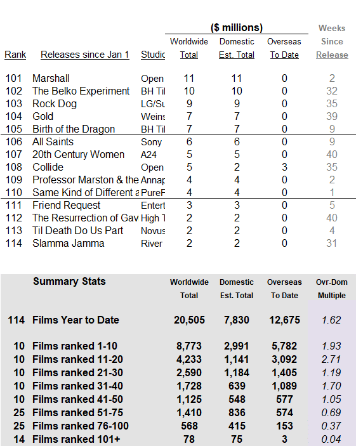Click the 'Summary Stats' heading
This screenshot has height=446, width=356.
click(69, 281)
